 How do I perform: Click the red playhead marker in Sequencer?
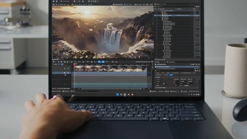pos(74,64)
